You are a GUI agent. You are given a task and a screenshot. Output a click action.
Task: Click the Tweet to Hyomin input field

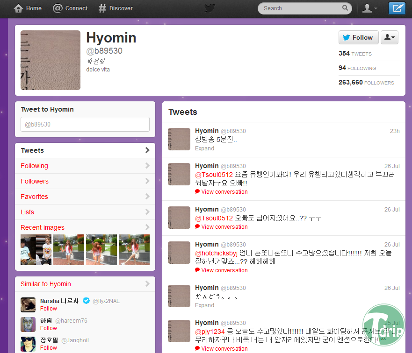pos(85,124)
